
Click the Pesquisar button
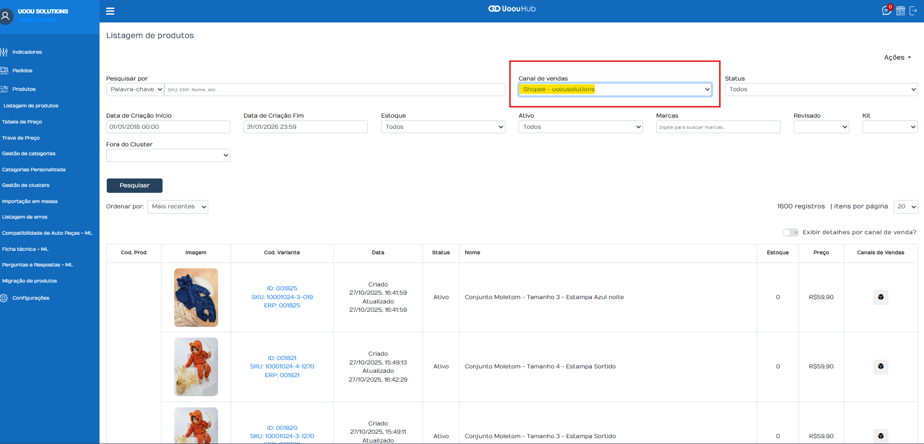[135, 185]
